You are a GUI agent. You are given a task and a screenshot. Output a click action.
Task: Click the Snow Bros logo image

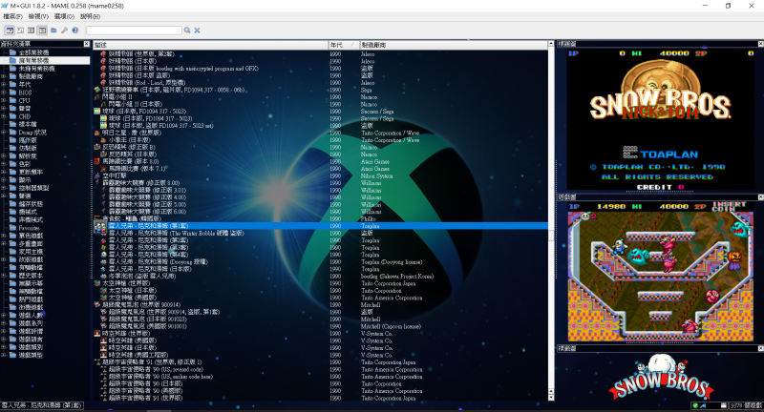coord(661,378)
